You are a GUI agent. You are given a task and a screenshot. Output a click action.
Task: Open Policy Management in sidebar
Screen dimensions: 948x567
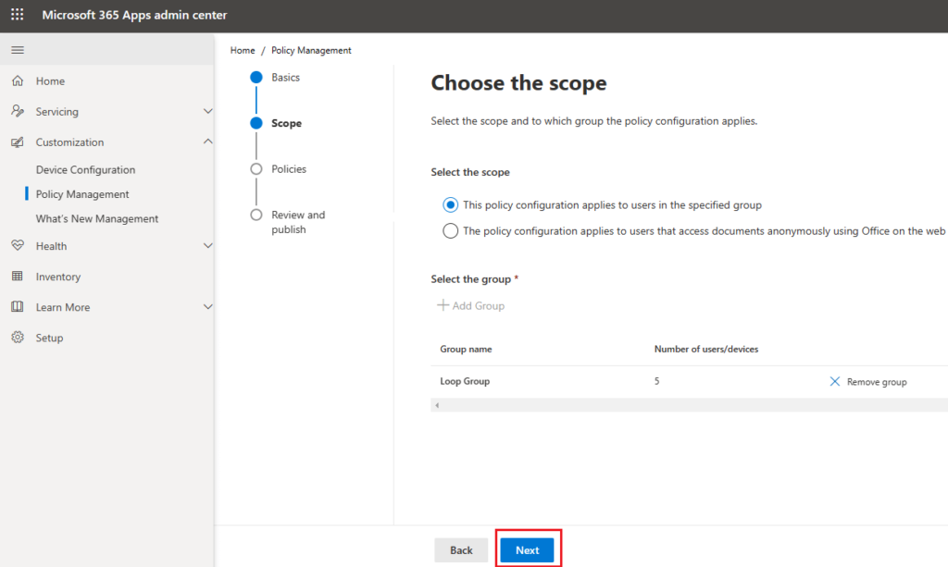click(x=82, y=194)
